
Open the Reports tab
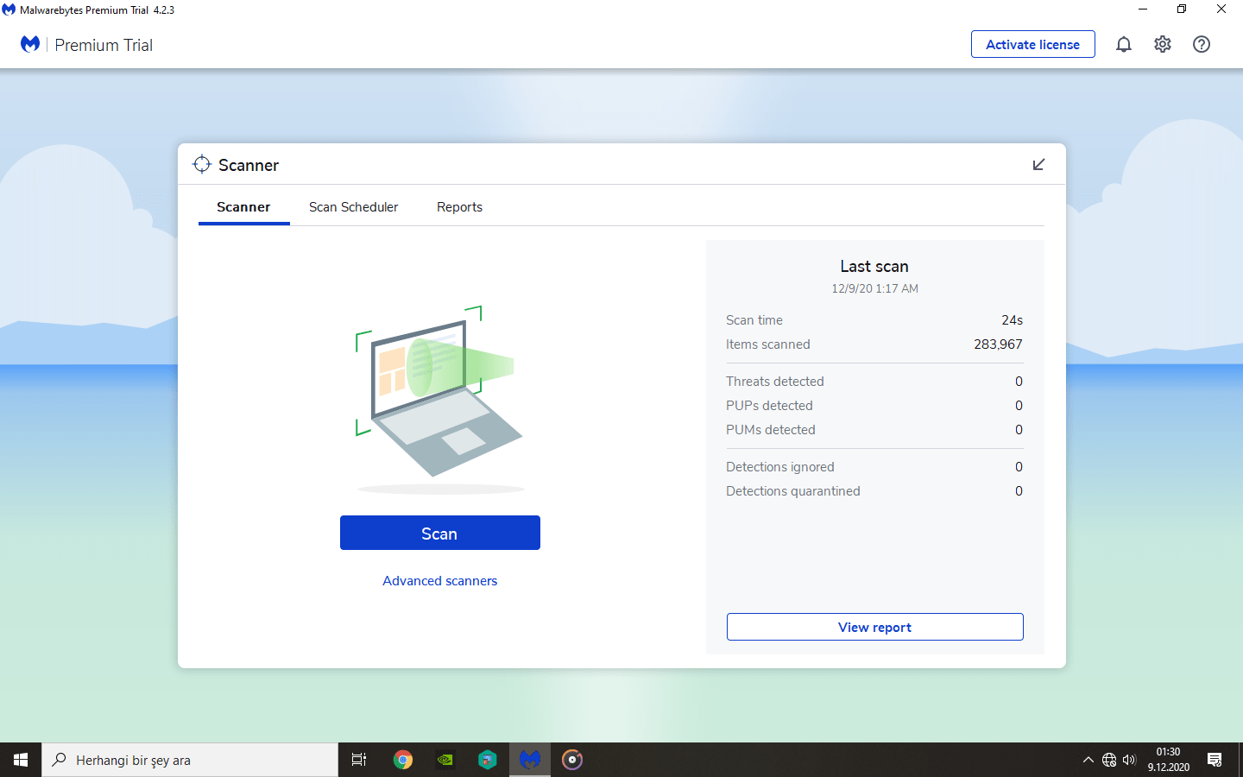point(459,207)
